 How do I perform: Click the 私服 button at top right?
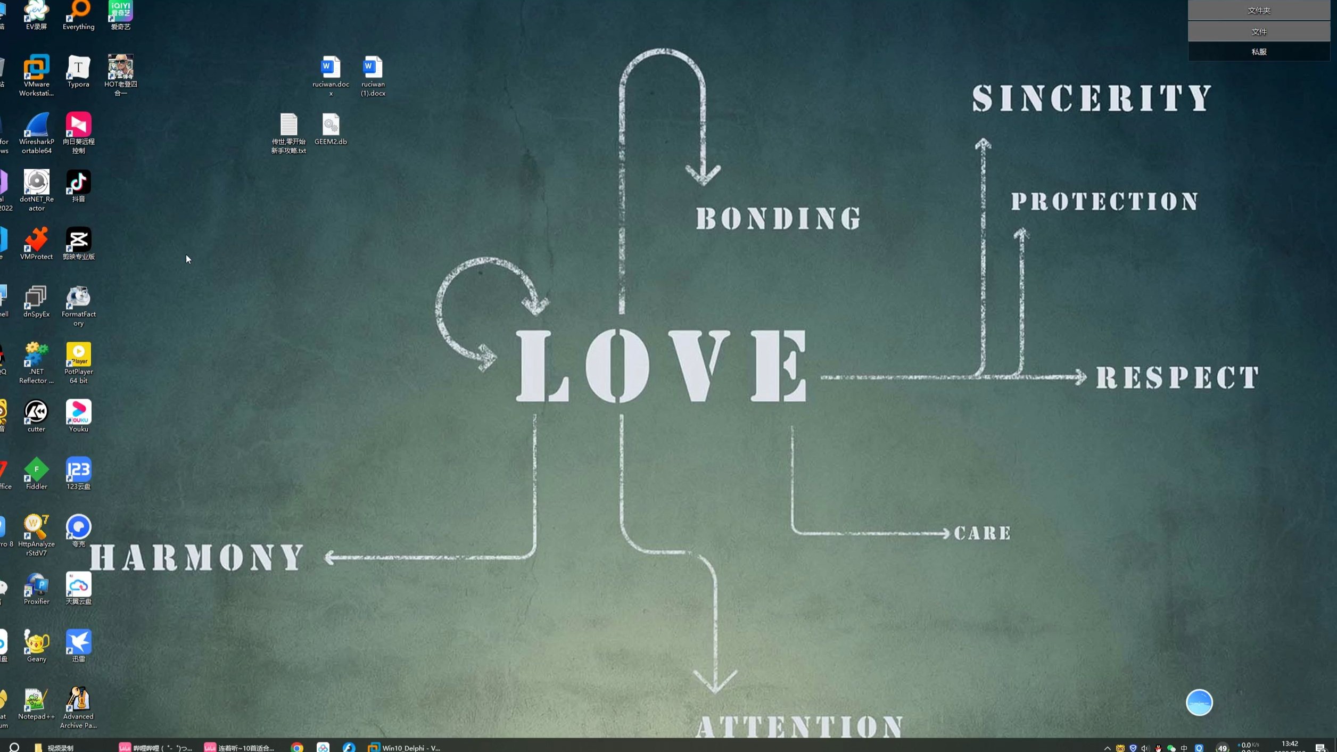click(1259, 52)
